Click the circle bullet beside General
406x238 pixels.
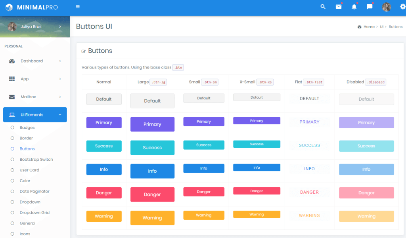(x=12, y=223)
